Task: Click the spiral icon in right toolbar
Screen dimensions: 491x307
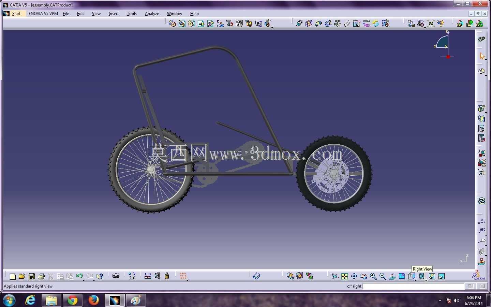Action: [482, 201]
